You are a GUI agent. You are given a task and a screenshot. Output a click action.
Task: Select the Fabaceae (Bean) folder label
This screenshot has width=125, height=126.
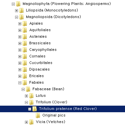coord(48,89)
